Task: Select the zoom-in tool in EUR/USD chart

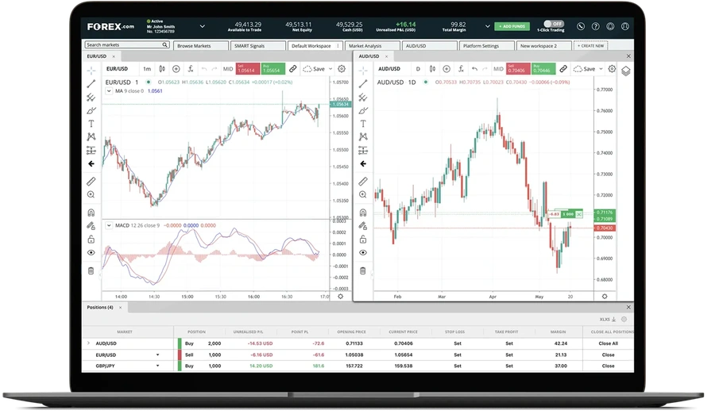Action: [91, 194]
